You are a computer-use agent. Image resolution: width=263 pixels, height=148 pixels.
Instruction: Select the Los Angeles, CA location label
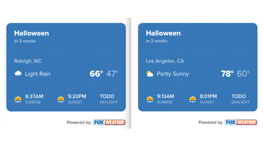165,61
